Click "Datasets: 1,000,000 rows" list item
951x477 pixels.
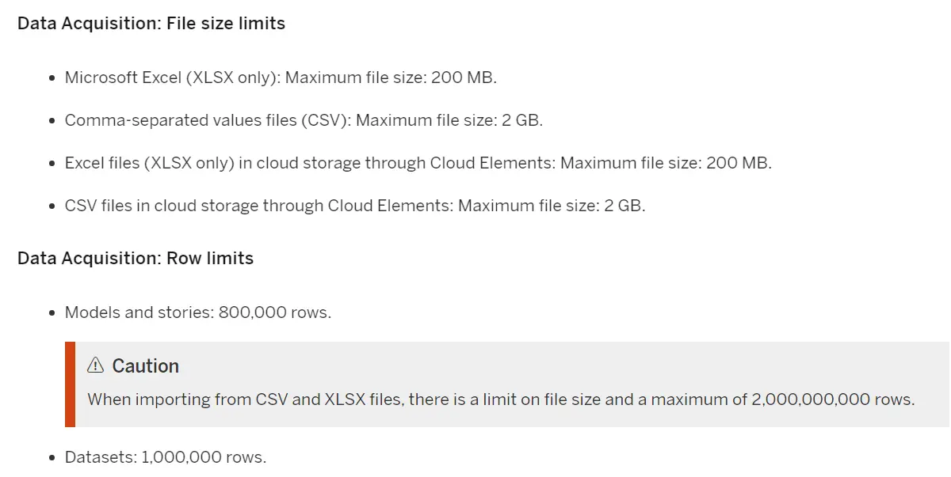coord(166,457)
